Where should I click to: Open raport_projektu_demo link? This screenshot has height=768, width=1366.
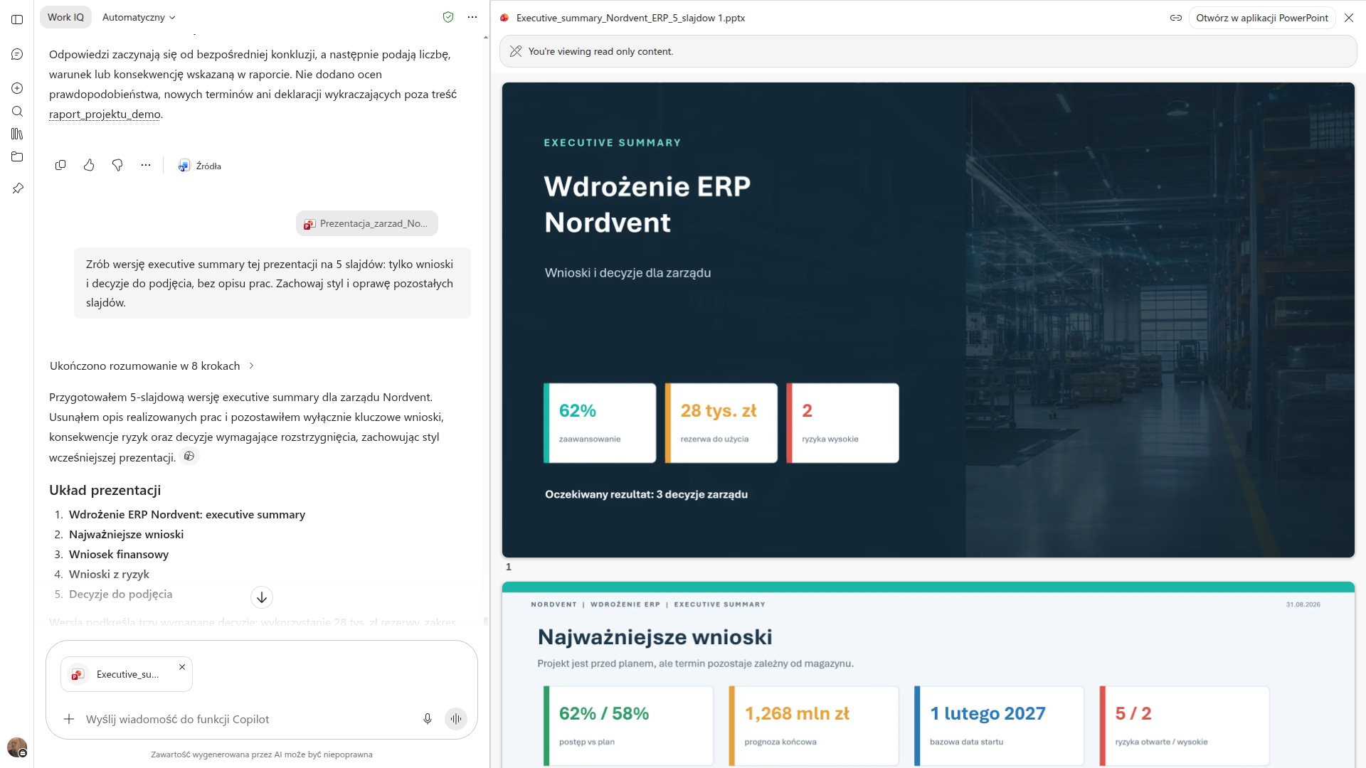tap(105, 114)
